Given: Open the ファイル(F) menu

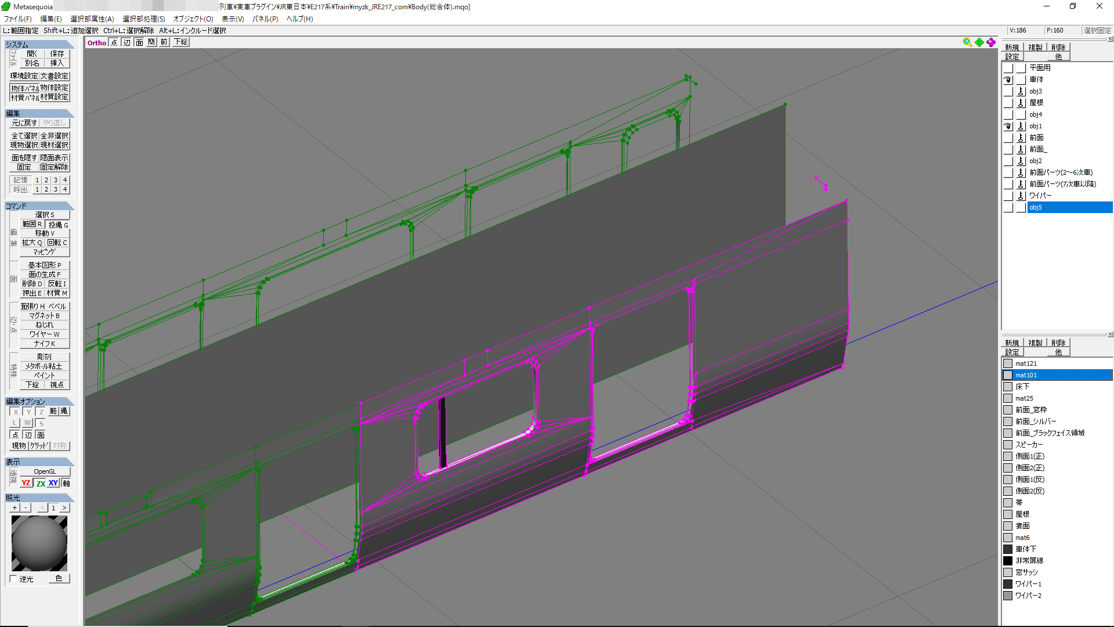Looking at the screenshot, I should point(18,19).
